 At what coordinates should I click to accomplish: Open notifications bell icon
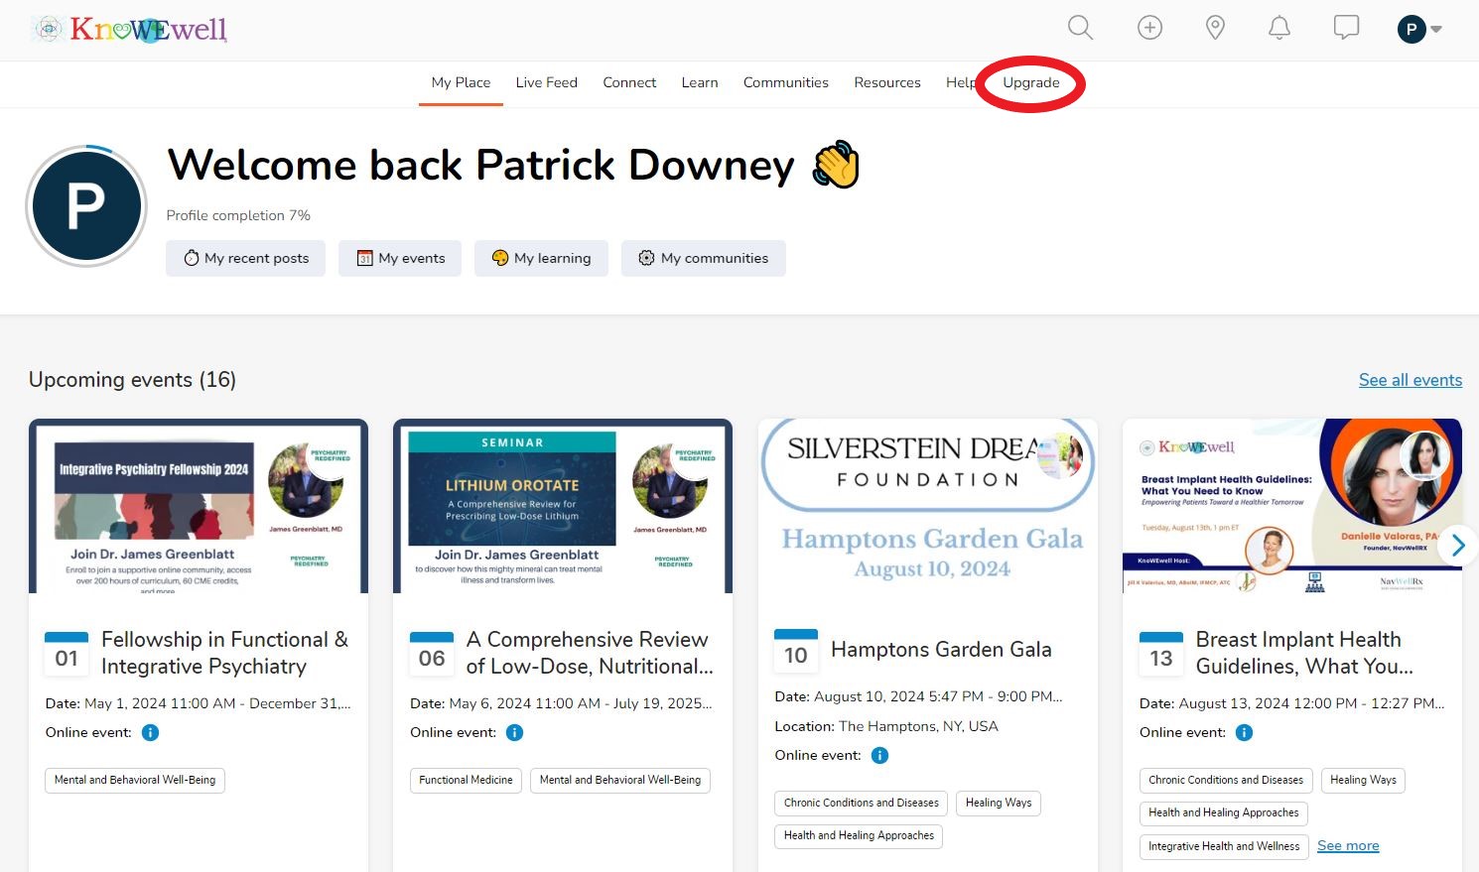click(1279, 28)
